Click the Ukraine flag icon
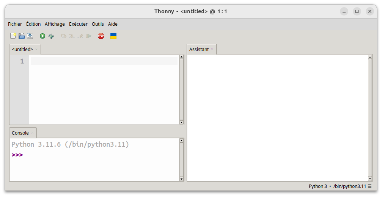The image size is (382, 197). pyautogui.click(x=113, y=36)
